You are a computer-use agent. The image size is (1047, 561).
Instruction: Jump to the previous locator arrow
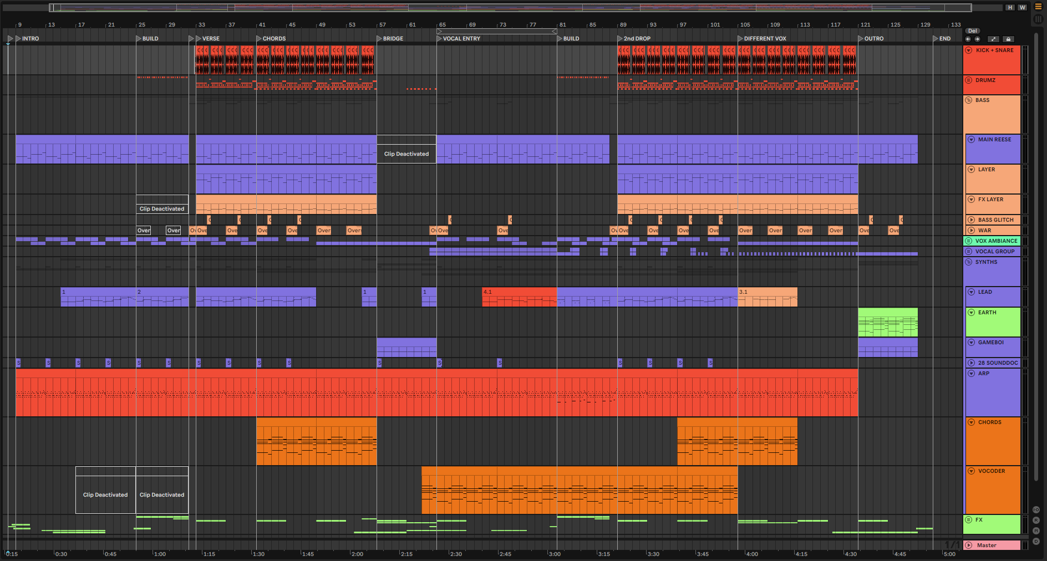click(968, 39)
